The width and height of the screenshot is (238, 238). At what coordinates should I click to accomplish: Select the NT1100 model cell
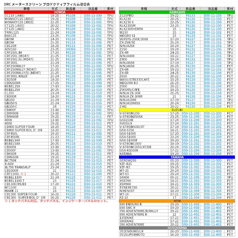[x=26, y=187]
